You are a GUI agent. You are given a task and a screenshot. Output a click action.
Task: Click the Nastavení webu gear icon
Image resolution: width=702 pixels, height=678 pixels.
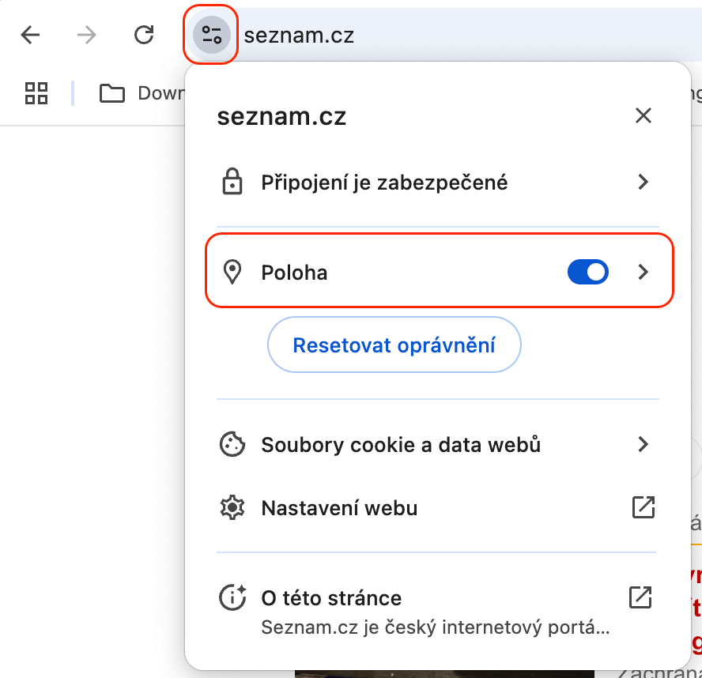click(x=232, y=507)
